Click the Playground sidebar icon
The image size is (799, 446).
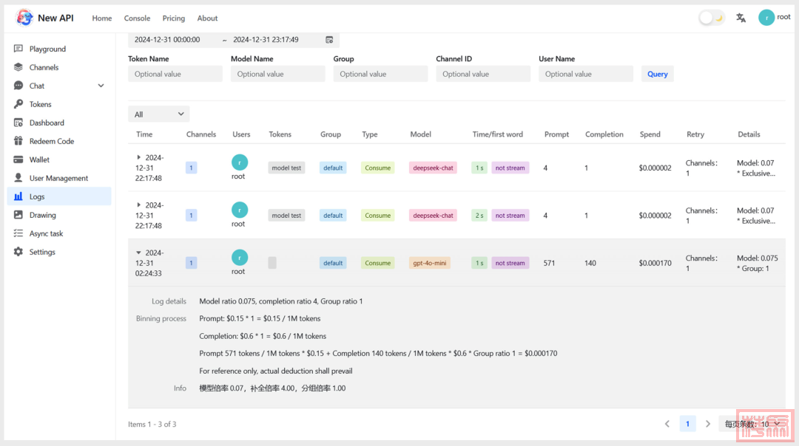point(18,49)
